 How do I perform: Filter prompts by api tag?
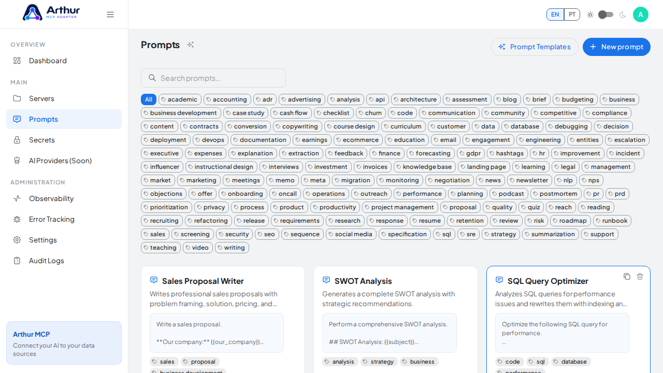(x=378, y=99)
